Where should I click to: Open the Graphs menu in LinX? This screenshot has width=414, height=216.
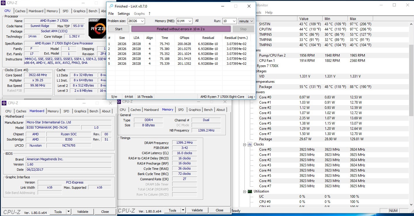click(139, 14)
